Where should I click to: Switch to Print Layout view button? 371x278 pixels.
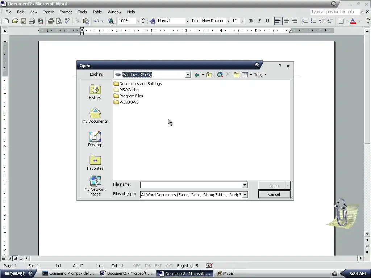click(x=15, y=258)
